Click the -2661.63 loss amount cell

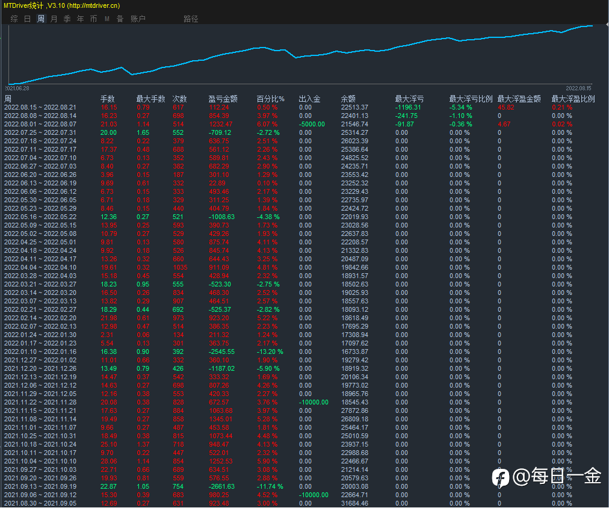(221, 487)
